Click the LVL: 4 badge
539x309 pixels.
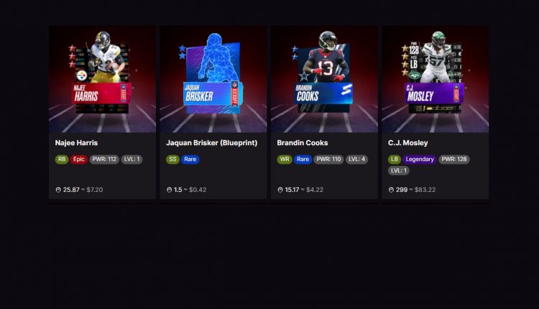(356, 159)
